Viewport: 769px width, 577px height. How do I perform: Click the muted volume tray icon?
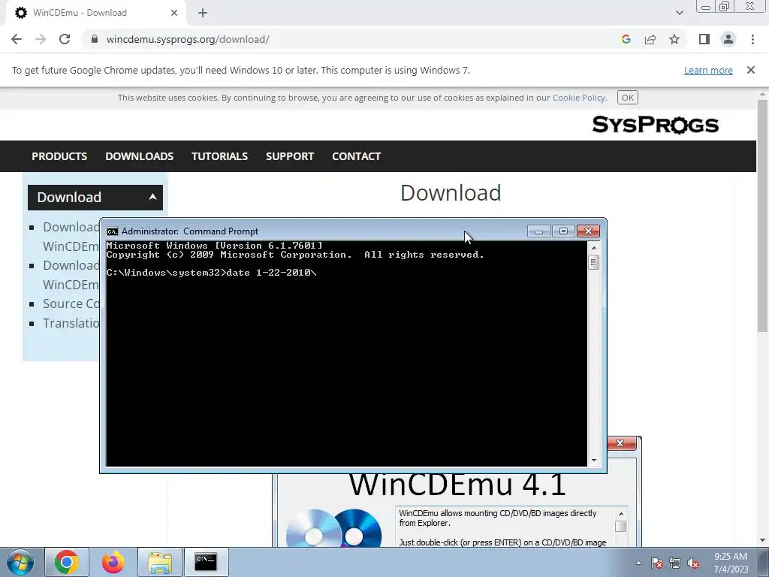693,563
